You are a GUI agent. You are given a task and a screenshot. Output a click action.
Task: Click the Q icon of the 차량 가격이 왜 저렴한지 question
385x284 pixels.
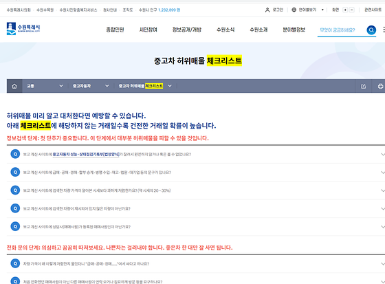(x=15, y=263)
